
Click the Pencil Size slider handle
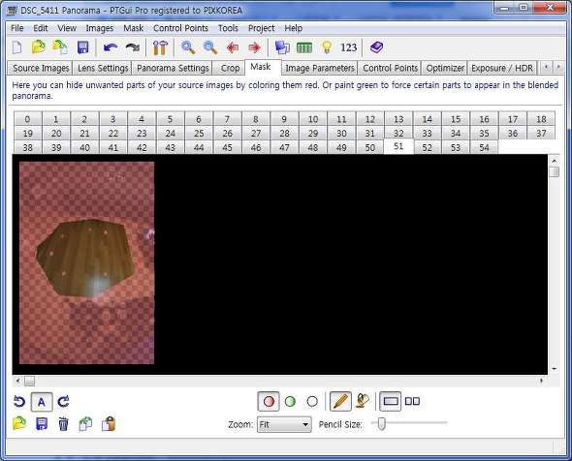tap(381, 423)
